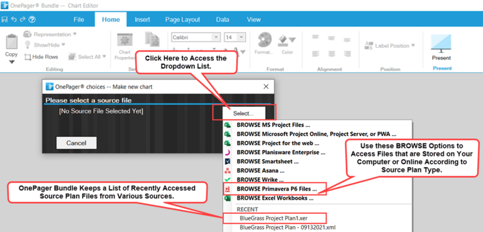Open the File tab
483x232 pixels.
point(79,19)
